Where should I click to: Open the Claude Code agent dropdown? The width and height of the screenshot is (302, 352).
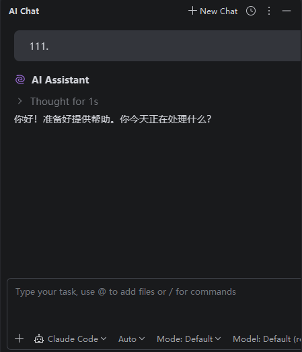71,339
